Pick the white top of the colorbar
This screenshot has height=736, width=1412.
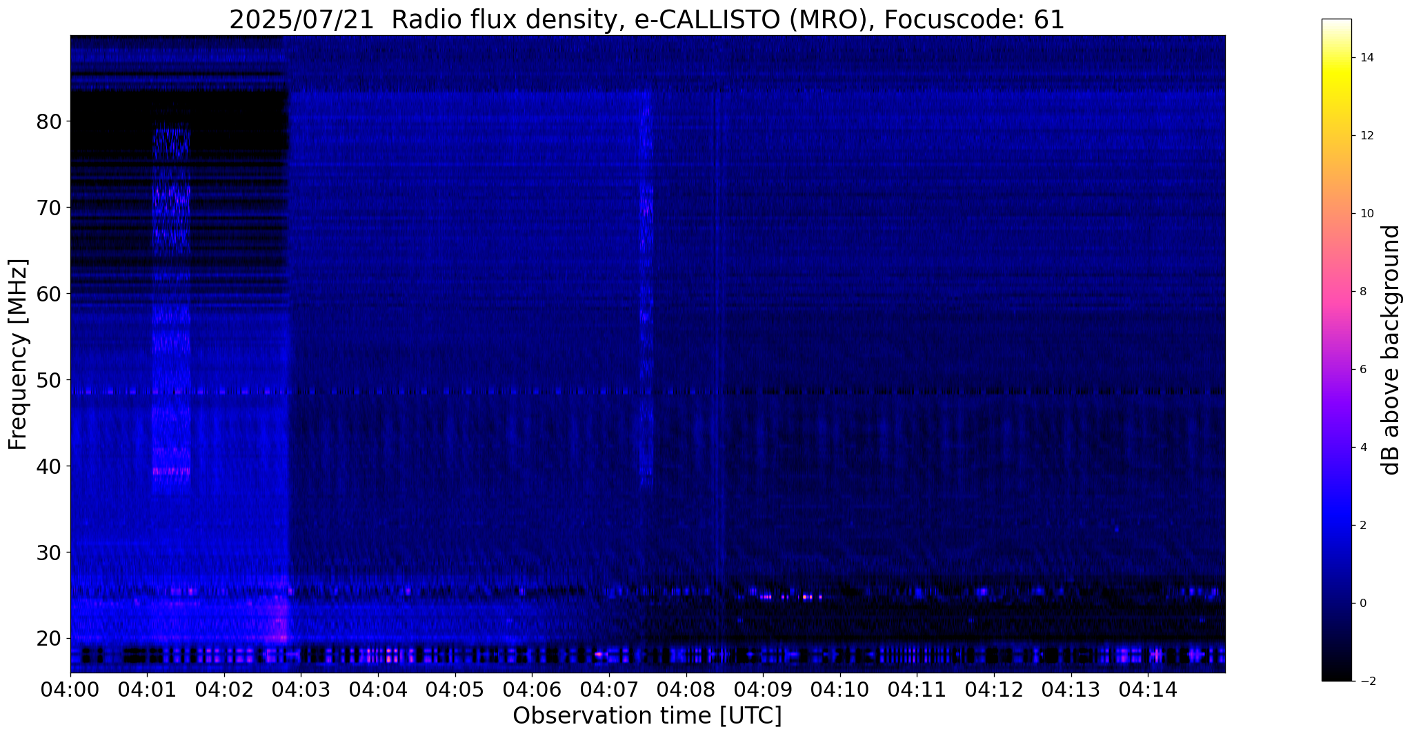click(x=1336, y=23)
